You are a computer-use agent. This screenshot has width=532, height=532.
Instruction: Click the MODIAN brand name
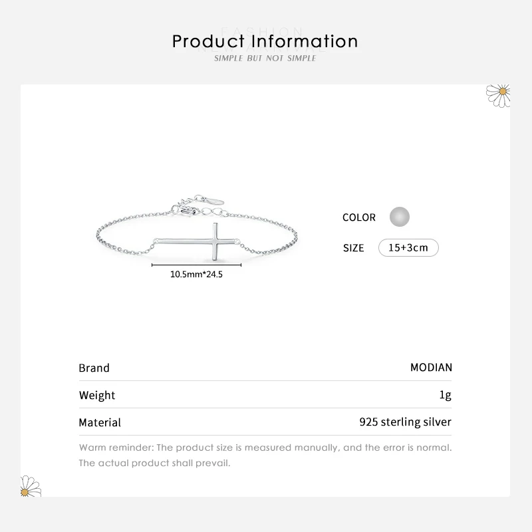coord(431,367)
